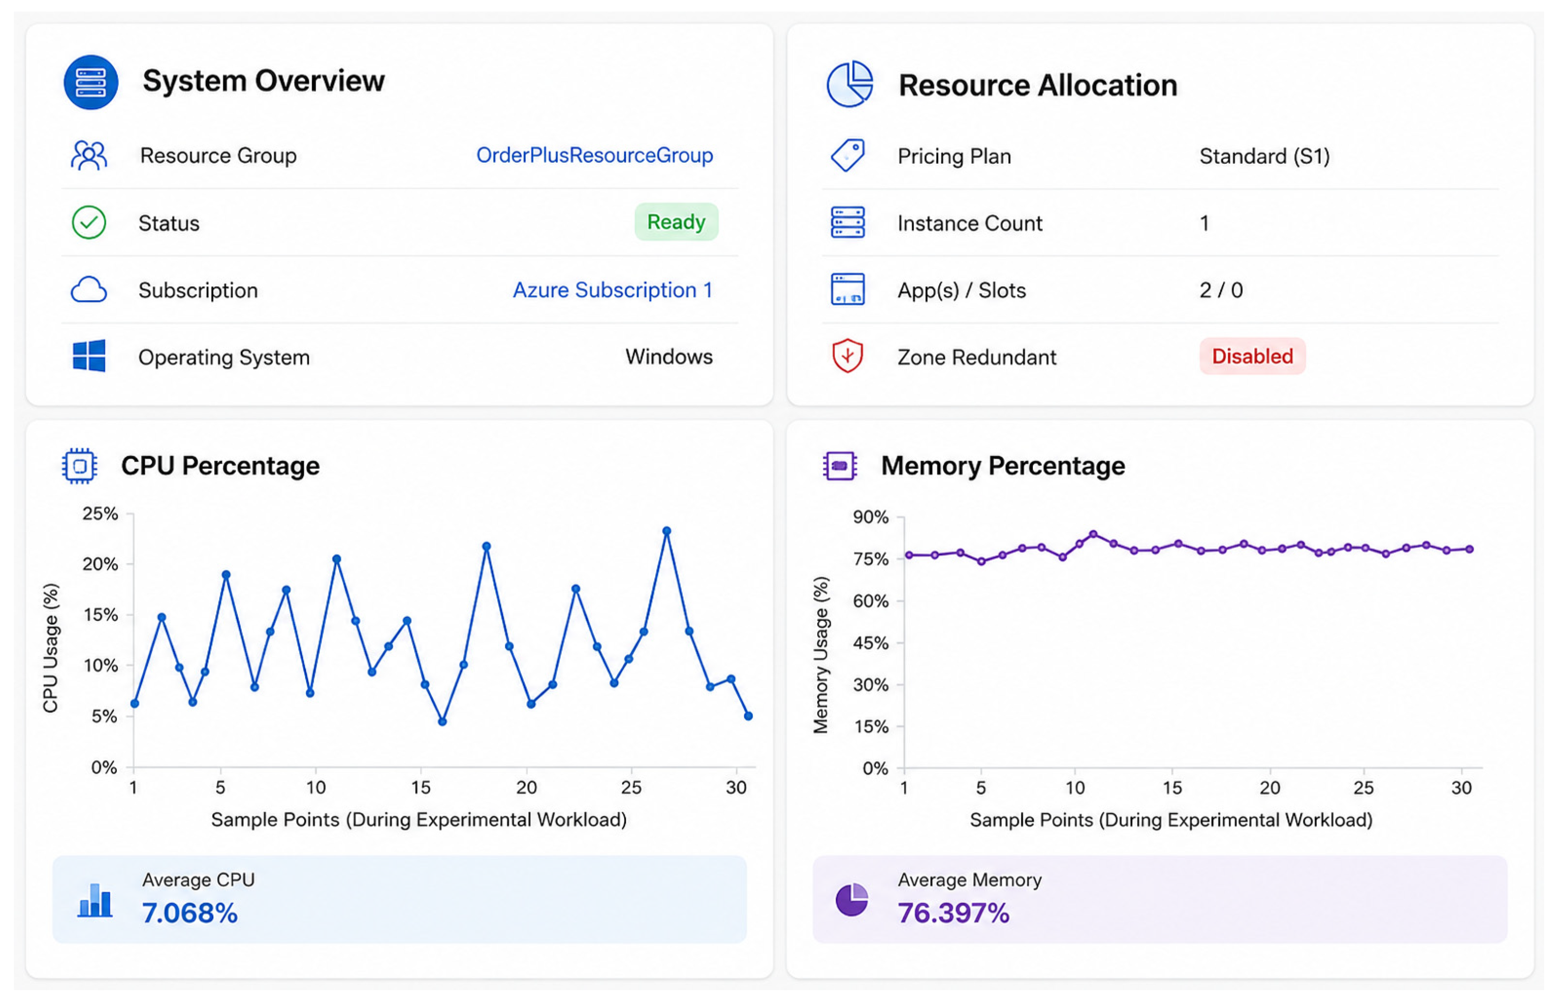The height and width of the screenshot is (1007, 1558).
Task: Click the 20% CPU axis label
Action: click(100, 564)
